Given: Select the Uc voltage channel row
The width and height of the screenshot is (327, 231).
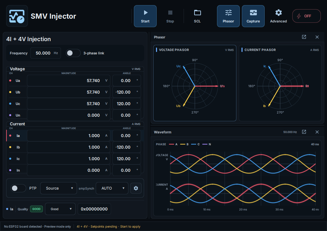Looking at the screenshot, I should coord(75,104).
